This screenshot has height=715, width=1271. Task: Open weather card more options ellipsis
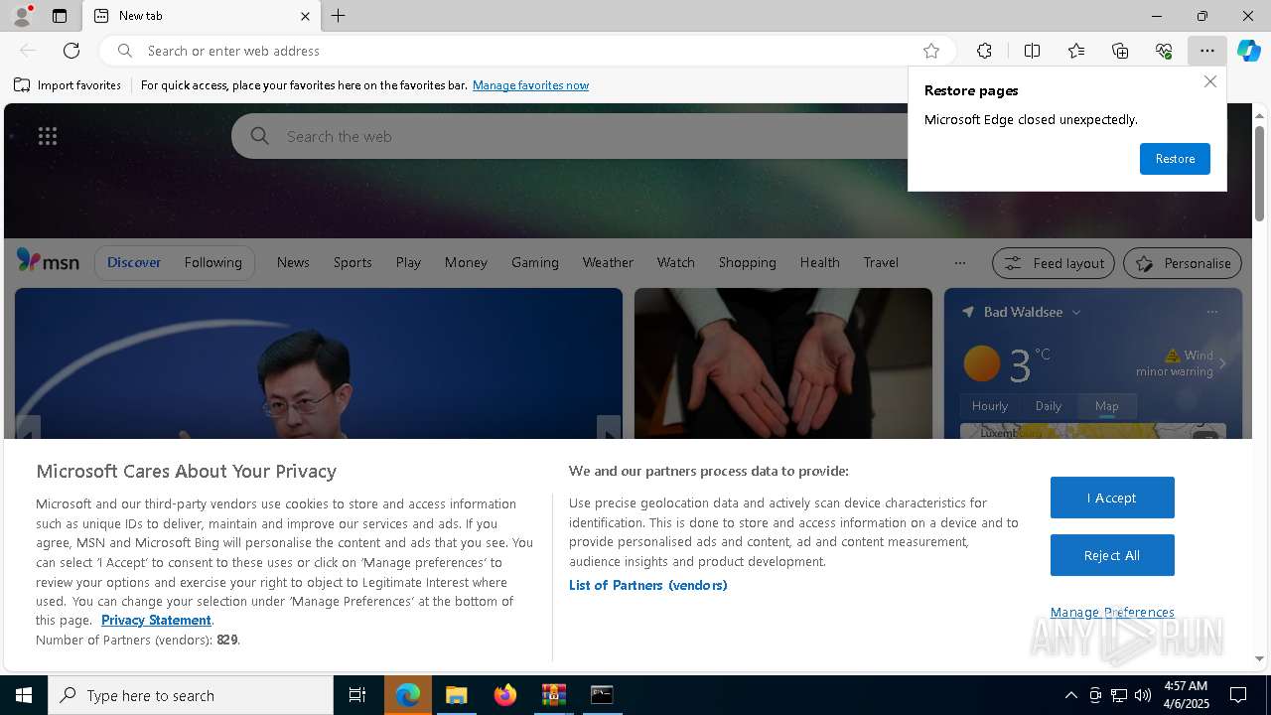[1211, 312]
